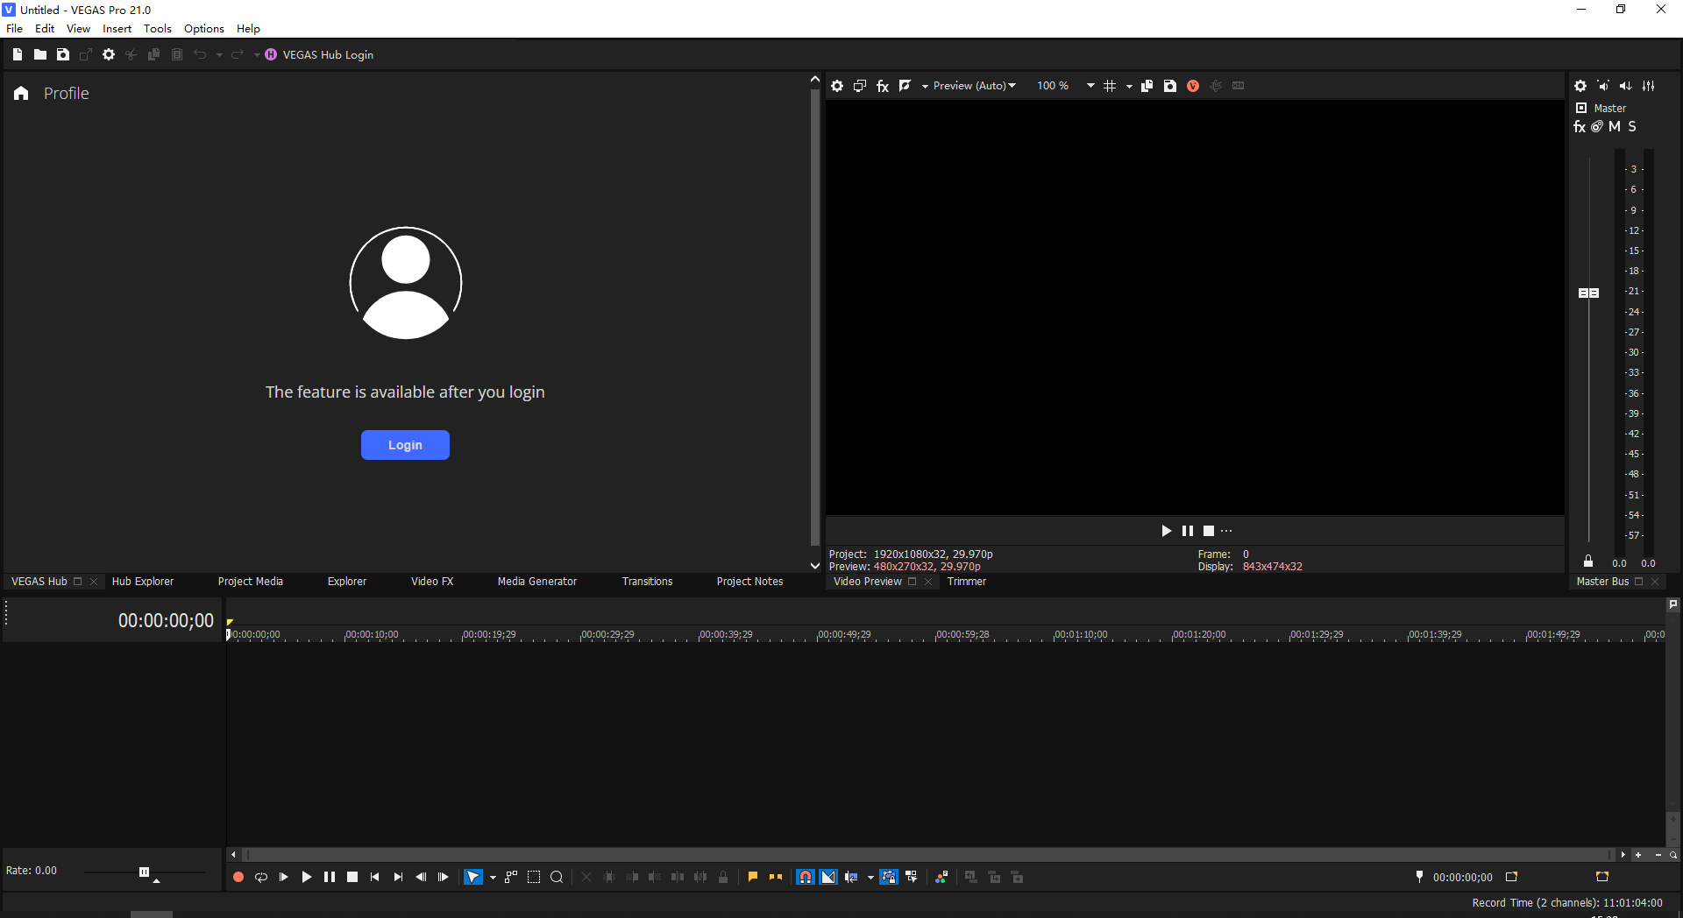The width and height of the screenshot is (1683, 918).
Task: Save the project using the Save icon
Action: pyautogui.click(x=63, y=54)
